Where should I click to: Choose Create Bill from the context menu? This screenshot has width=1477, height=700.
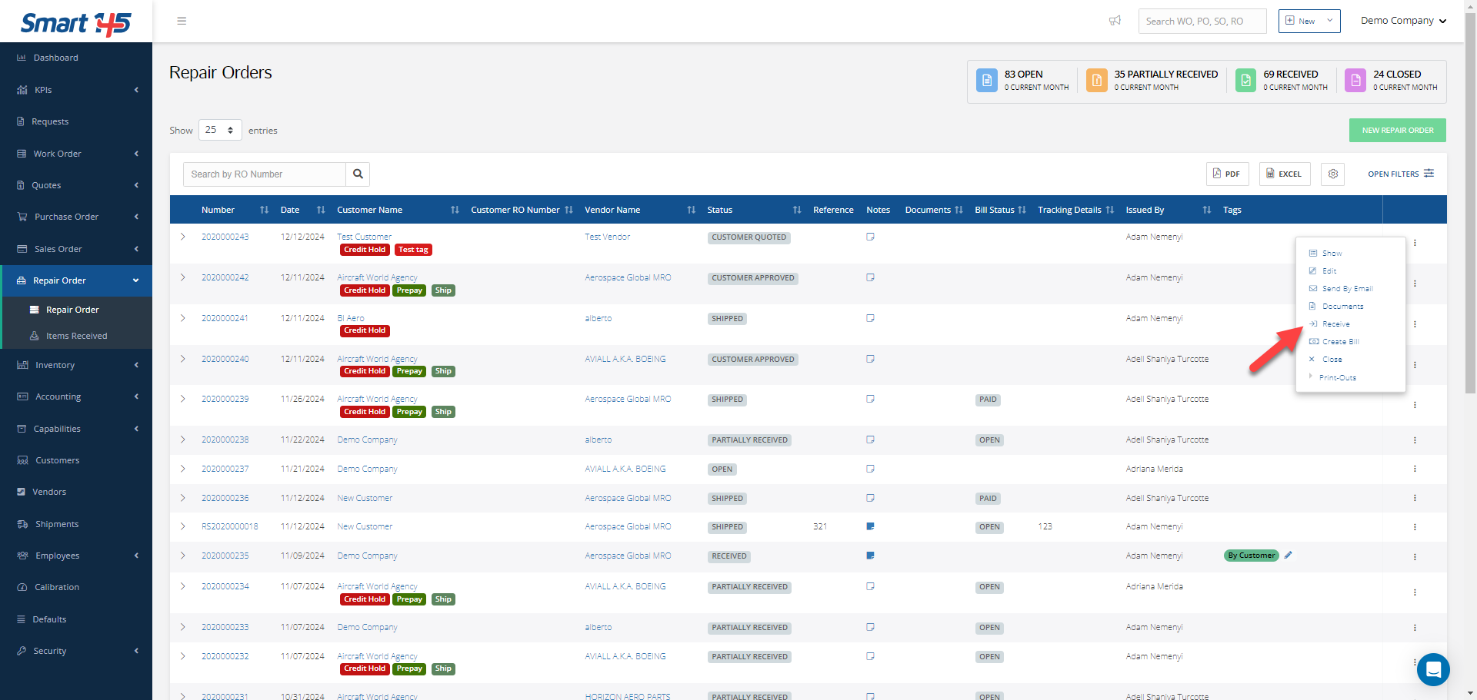1340,342
